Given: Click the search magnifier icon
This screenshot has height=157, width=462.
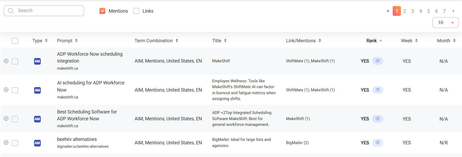Looking at the screenshot, I should tap(11, 11).
